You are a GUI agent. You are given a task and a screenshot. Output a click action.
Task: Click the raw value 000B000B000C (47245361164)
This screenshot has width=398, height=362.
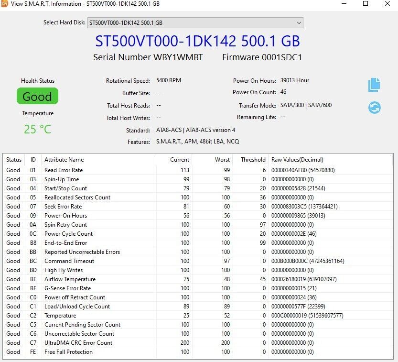point(308,261)
